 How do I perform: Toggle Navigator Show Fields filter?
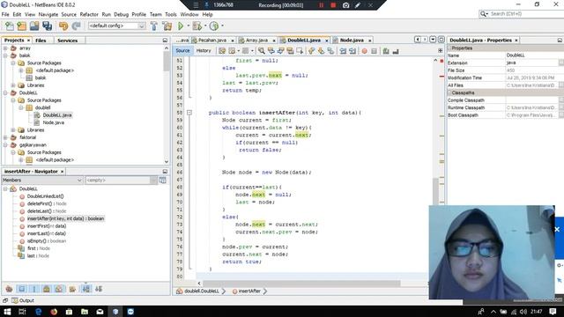click(x=21, y=289)
